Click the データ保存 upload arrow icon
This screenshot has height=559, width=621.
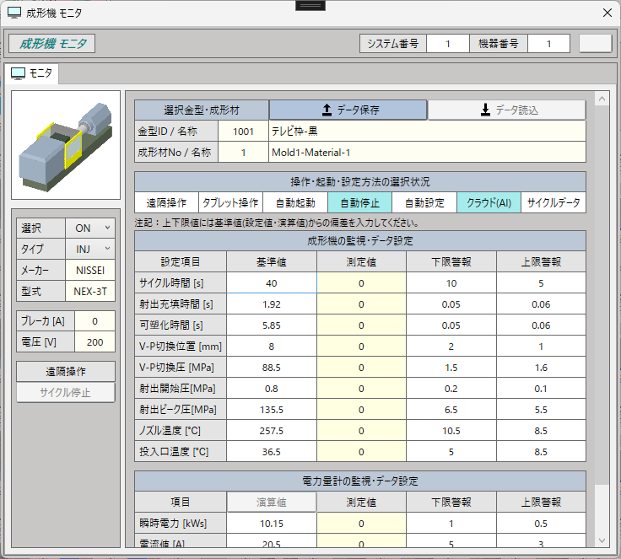(x=327, y=110)
